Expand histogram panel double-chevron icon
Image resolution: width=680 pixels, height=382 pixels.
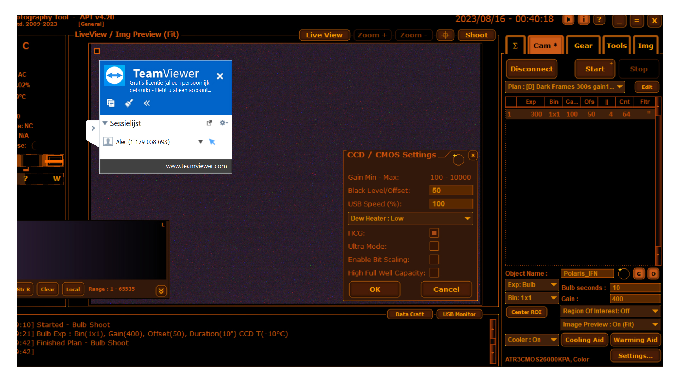tap(161, 291)
